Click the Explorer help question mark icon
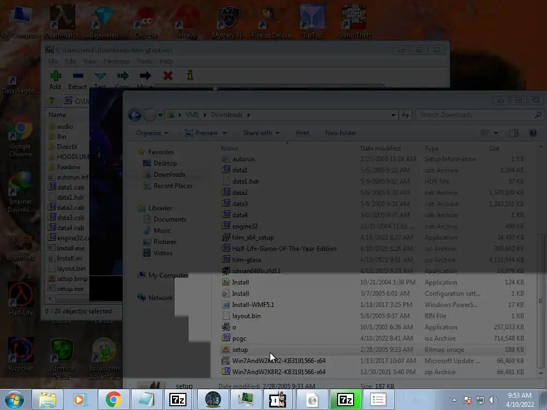Image resolution: width=547 pixels, height=410 pixels. pos(533,133)
